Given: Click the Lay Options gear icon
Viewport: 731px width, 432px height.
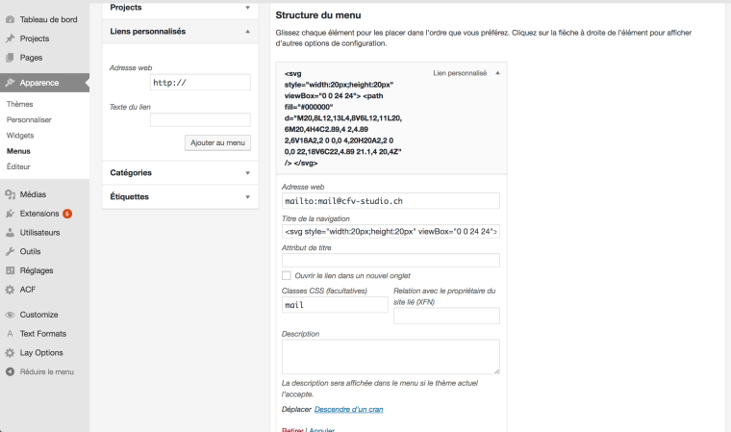Looking at the screenshot, I should coord(10,352).
